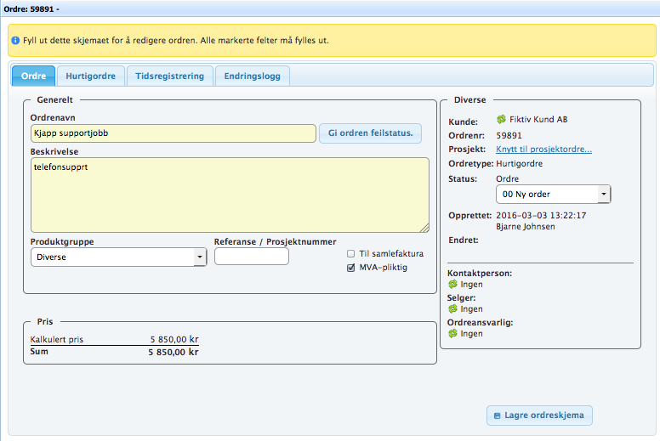Follow the Knytt til prosjektordre link
This screenshot has height=441, width=660.
(543, 150)
